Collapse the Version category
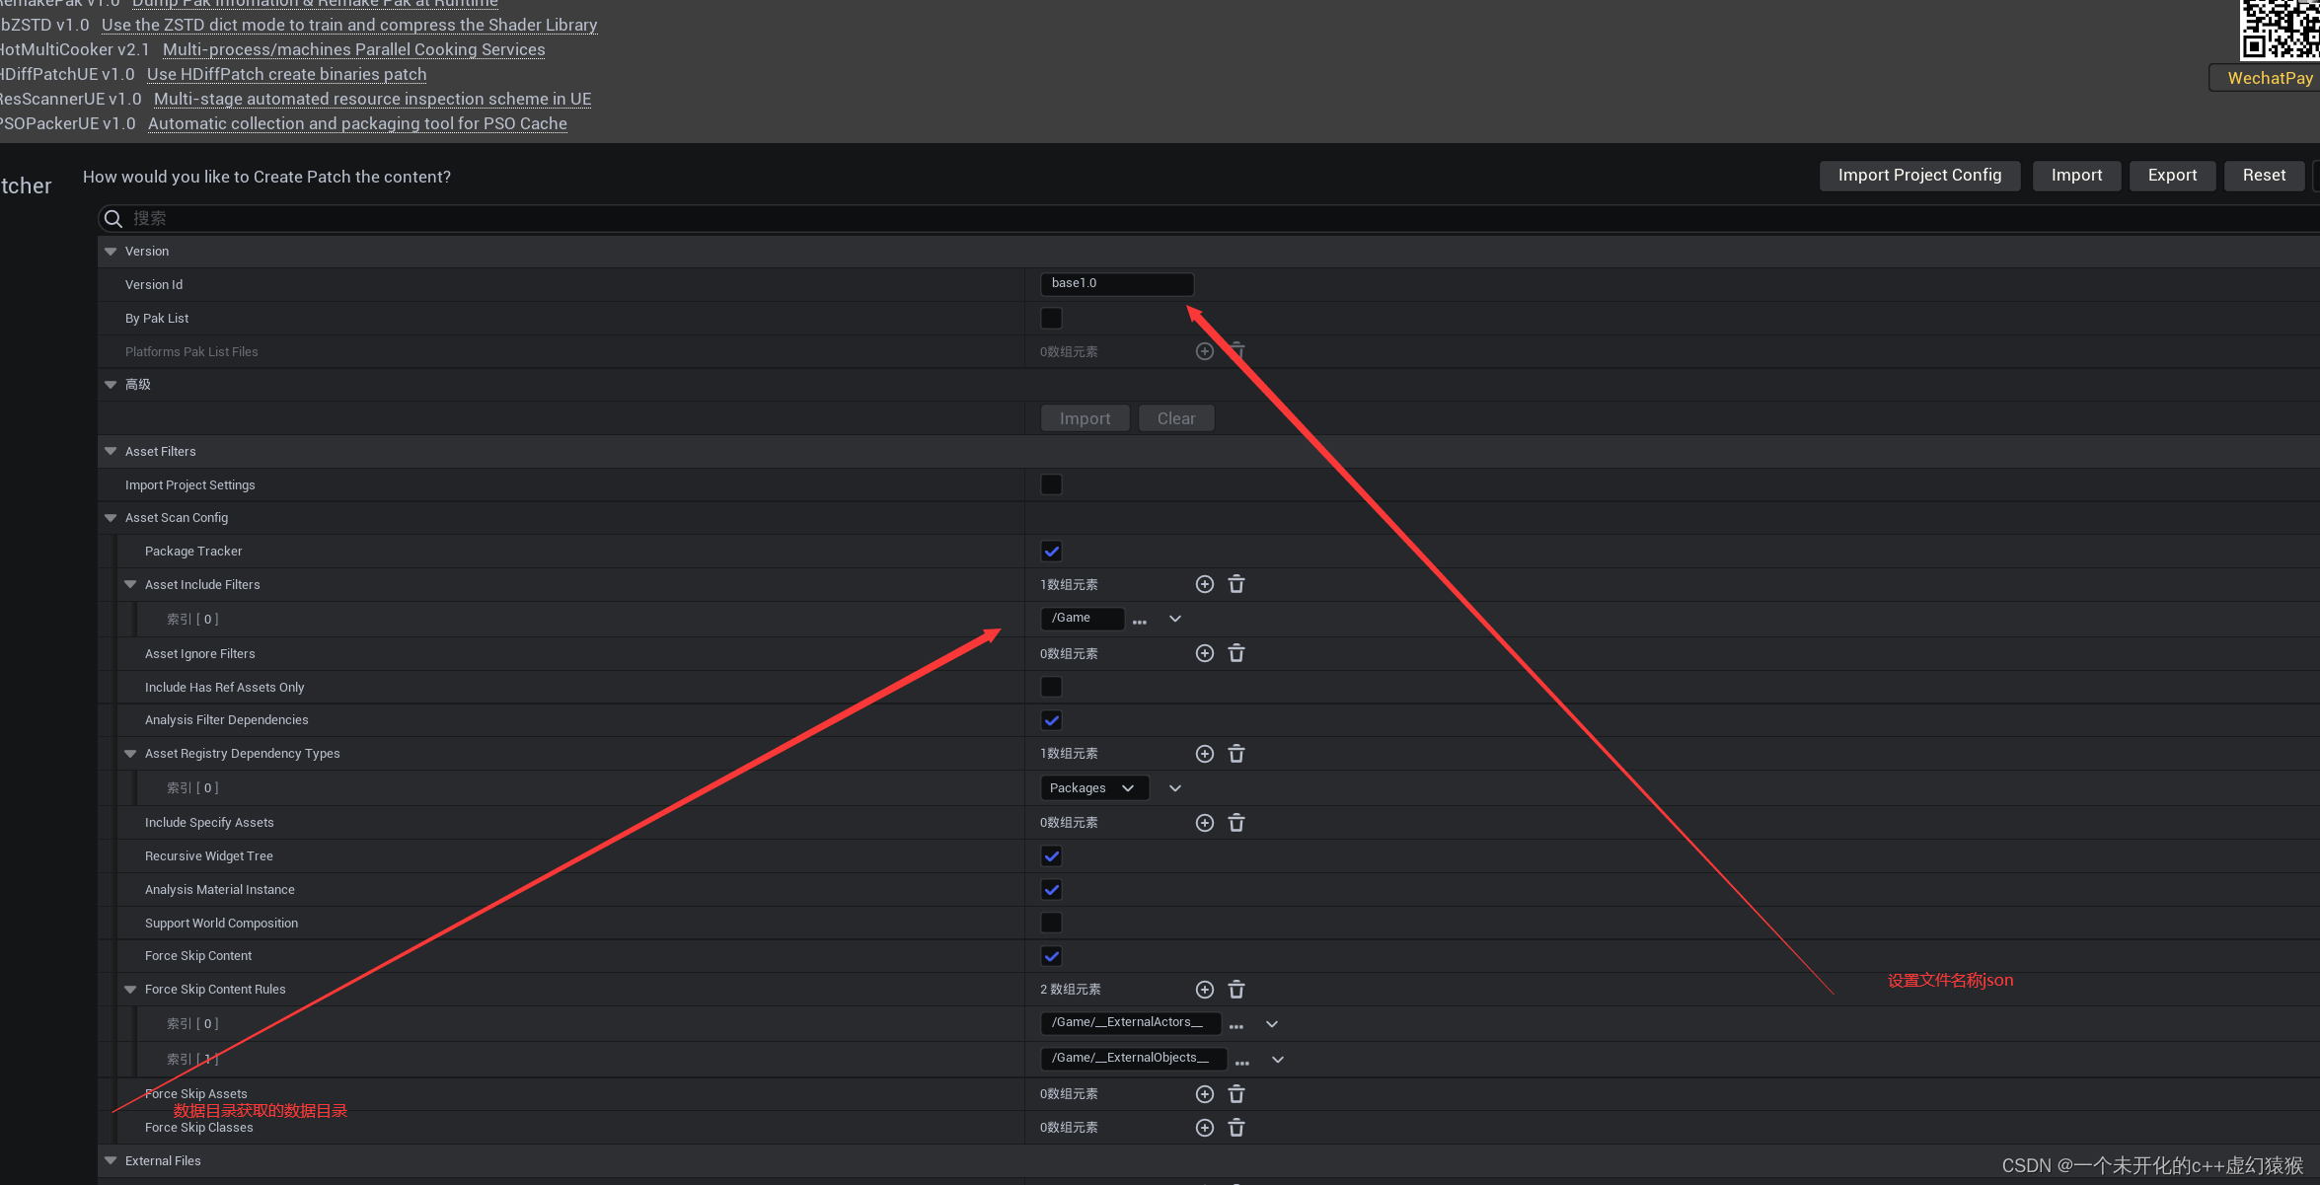Image resolution: width=2320 pixels, height=1185 pixels. (x=111, y=252)
